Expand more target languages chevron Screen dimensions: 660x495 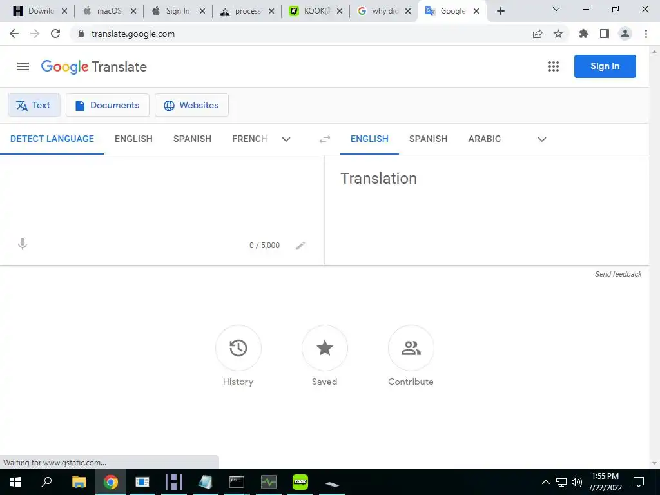click(x=542, y=139)
